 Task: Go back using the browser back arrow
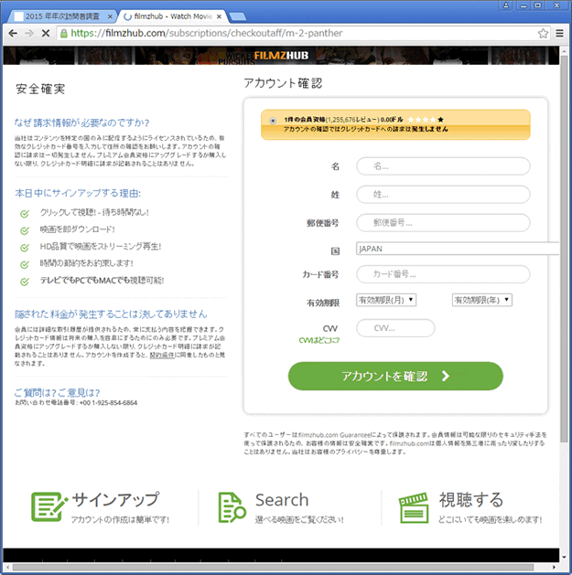pyautogui.click(x=13, y=34)
